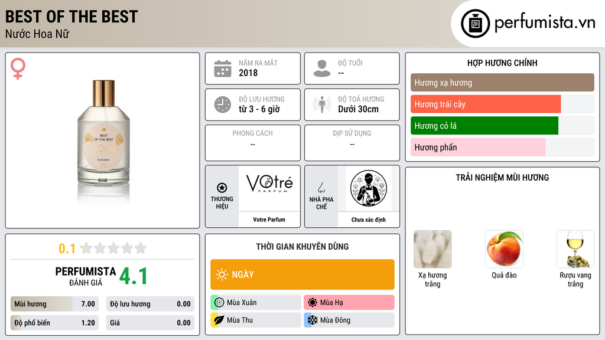Click the Hương trái cây accord bar
The height and width of the screenshot is (340, 605).
(x=502, y=104)
